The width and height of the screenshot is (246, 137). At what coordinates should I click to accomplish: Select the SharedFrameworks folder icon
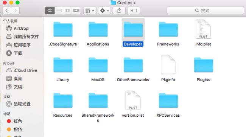[x=98, y=100]
